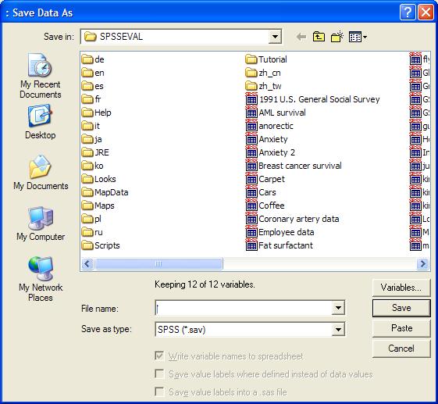Select the MapData folder
438x404 pixels.
[x=105, y=192]
